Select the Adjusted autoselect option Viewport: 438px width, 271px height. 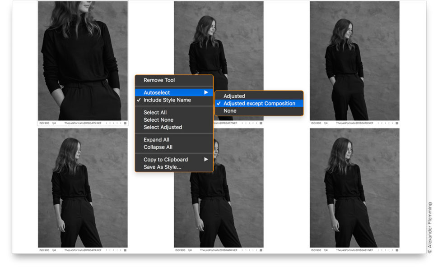pos(235,96)
